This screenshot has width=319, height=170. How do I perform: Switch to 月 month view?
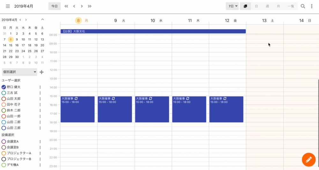coord(278,6)
